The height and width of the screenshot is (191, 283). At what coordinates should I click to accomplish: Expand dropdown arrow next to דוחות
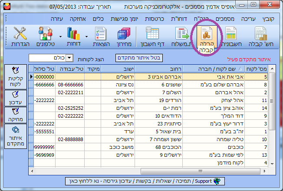click(86, 36)
